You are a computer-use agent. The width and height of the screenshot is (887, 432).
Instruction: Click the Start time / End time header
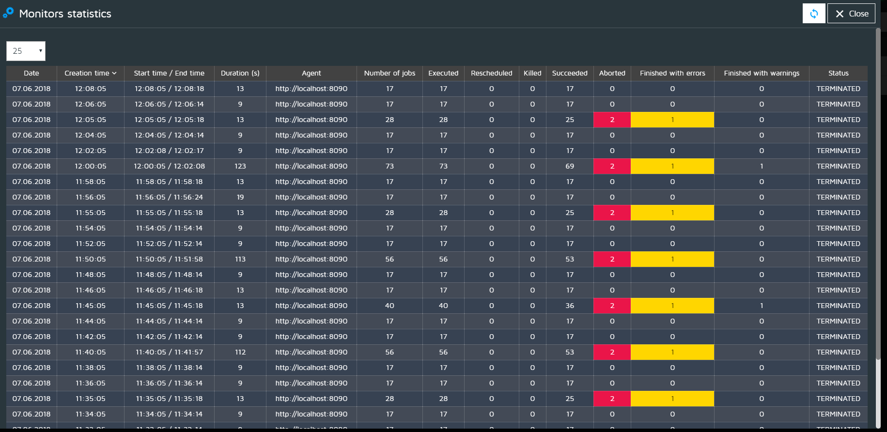(169, 73)
